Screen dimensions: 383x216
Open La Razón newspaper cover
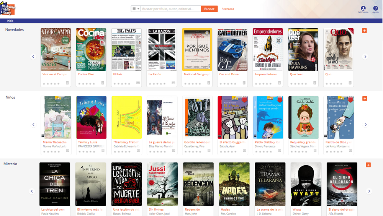click(162, 49)
